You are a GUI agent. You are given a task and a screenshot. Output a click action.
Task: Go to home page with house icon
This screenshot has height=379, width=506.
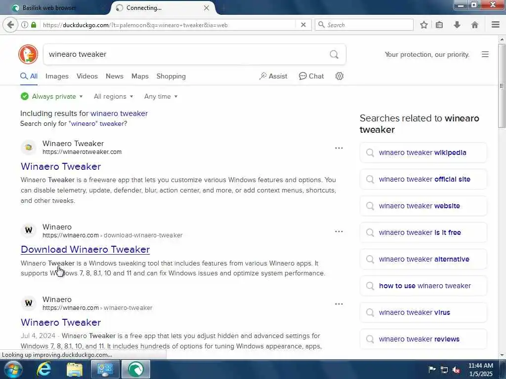point(475,25)
